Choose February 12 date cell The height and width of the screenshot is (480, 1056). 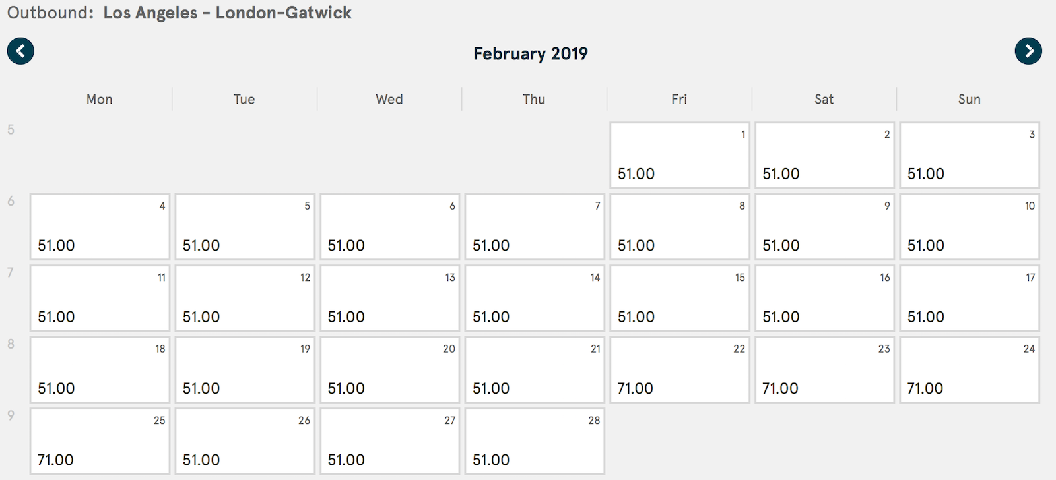(x=245, y=298)
